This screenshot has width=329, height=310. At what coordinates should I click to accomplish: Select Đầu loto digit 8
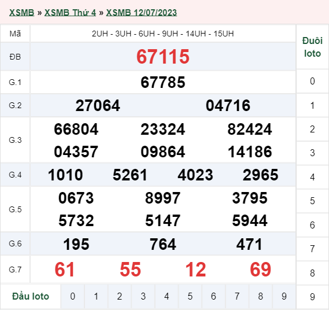click(x=261, y=296)
